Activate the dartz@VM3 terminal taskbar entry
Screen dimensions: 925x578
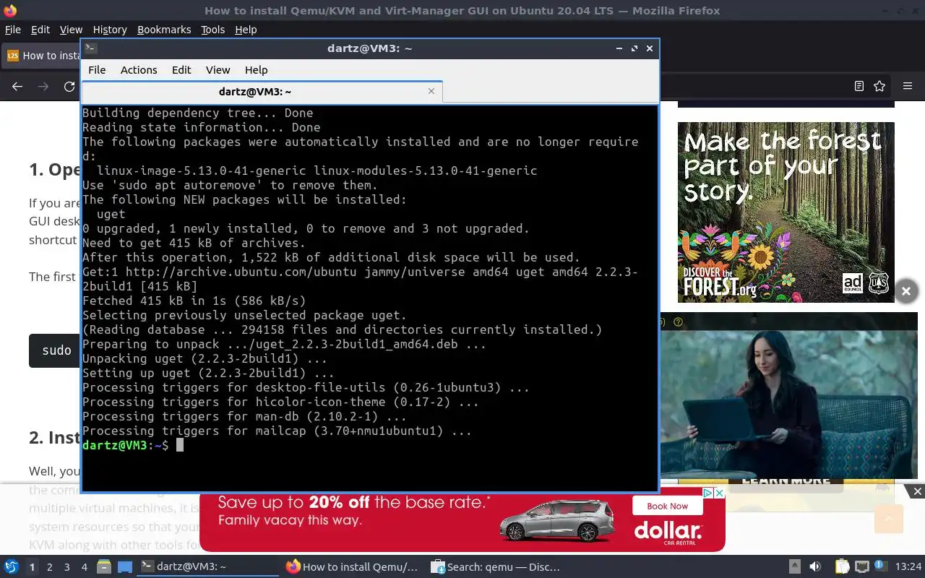(208, 567)
